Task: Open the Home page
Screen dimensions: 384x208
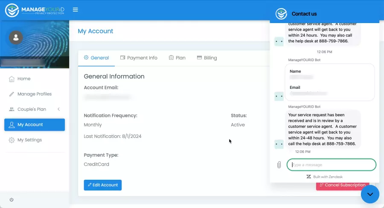Action: click(x=24, y=79)
